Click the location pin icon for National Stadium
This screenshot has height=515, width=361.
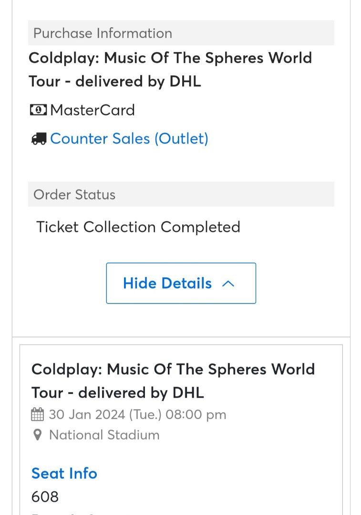(x=38, y=435)
